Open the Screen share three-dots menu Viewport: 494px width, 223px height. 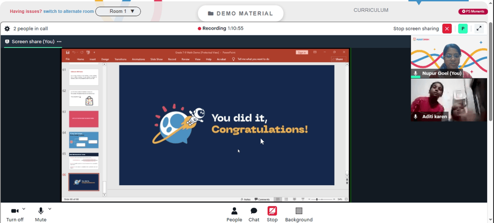pyautogui.click(x=59, y=41)
